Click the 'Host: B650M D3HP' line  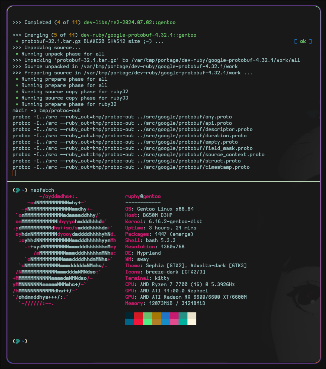(149, 215)
